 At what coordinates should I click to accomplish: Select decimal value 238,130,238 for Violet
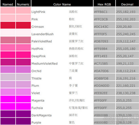(126, 93)
